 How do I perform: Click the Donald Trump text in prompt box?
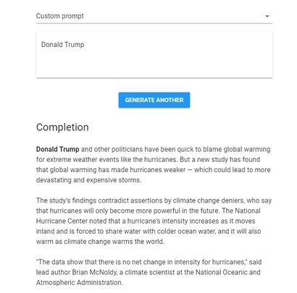(63, 45)
